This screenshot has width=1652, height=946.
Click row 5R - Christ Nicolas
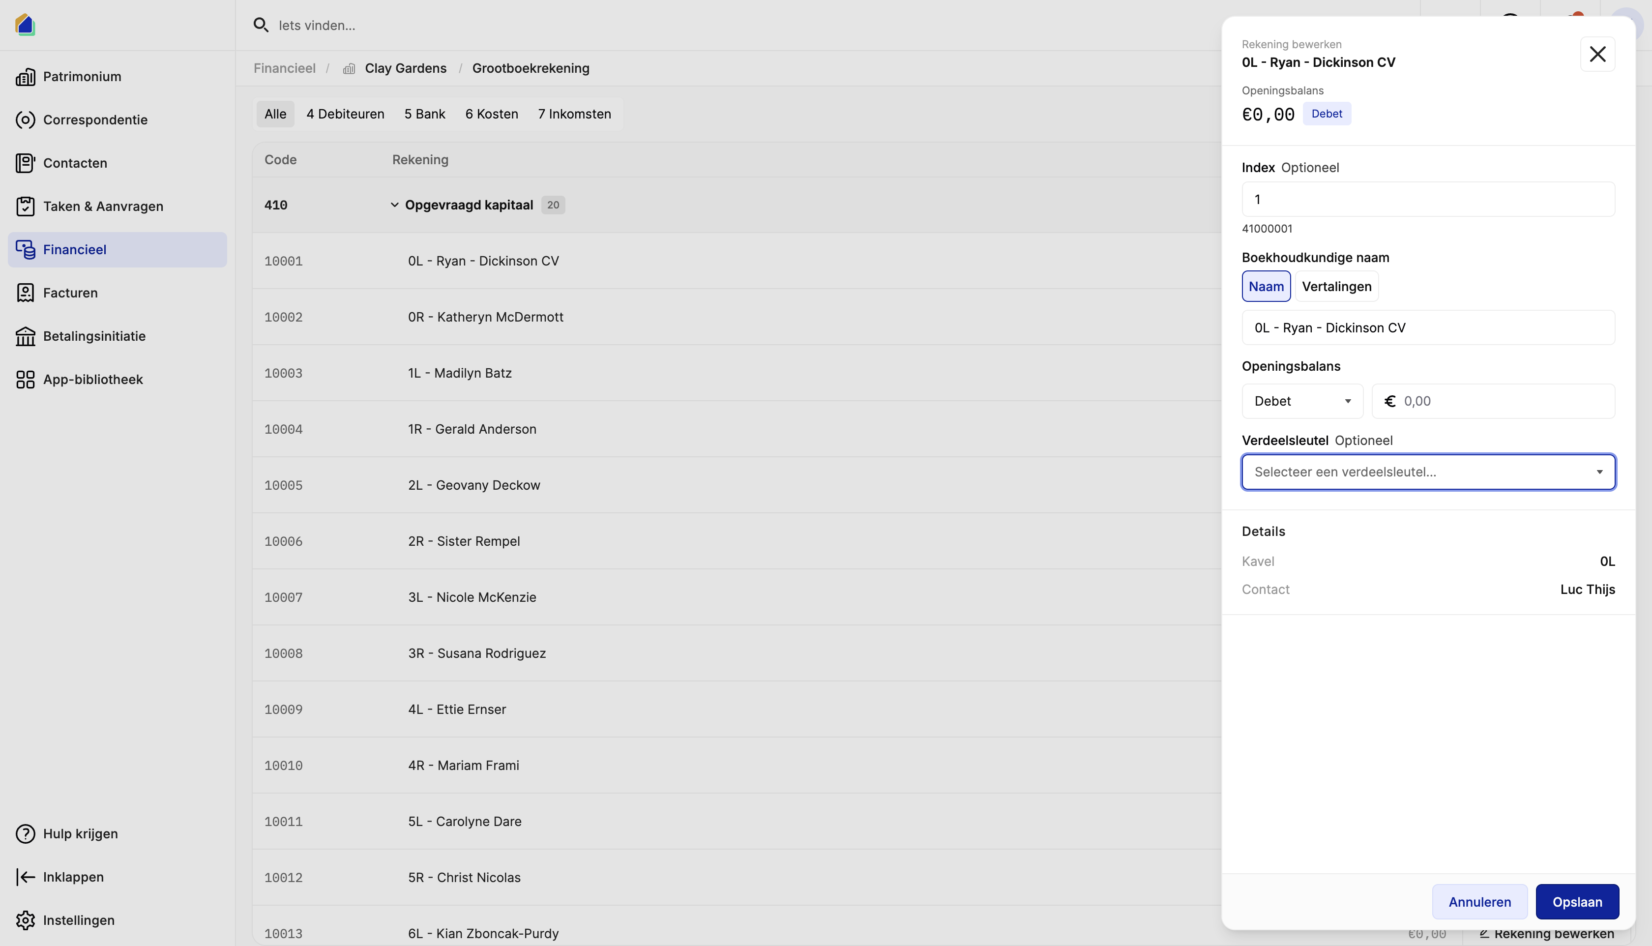point(737,878)
